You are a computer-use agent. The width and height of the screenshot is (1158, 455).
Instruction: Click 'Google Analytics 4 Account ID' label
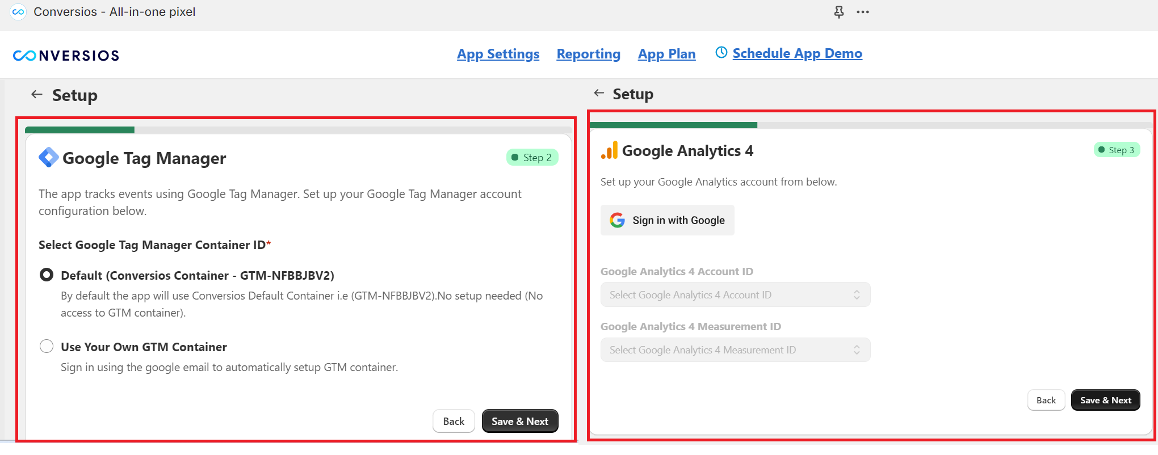(x=677, y=271)
